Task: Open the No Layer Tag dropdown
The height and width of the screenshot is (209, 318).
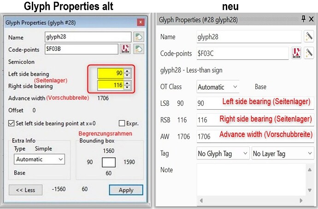Action: 283,153
